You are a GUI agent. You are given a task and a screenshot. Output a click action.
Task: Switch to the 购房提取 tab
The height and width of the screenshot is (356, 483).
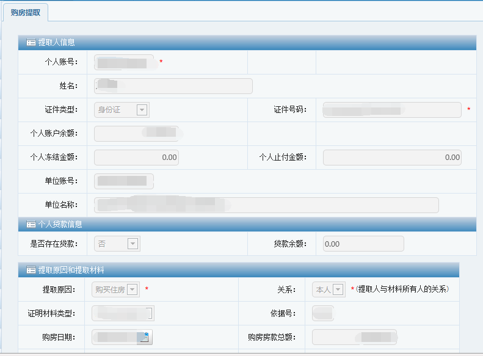(x=26, y=13)
